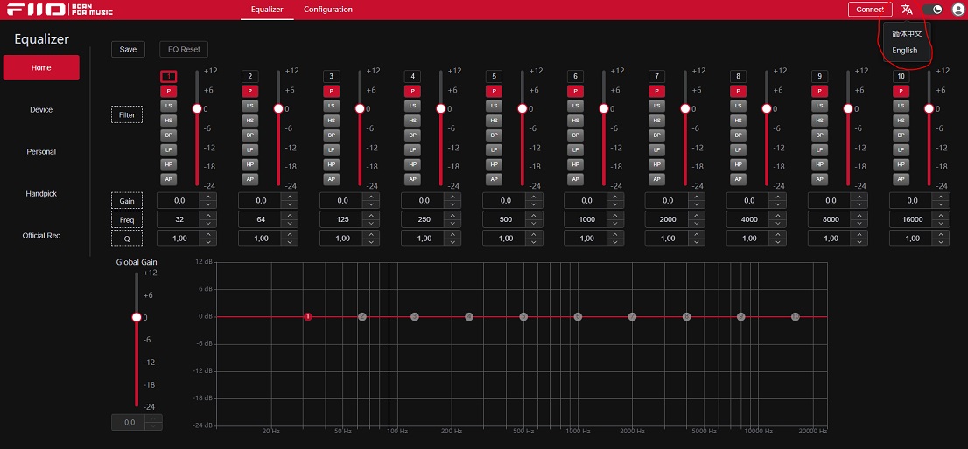Screen dimensions: 968x449
Task: Set band 1 filter to LP low pass
Action: click(x=169, y=149)
